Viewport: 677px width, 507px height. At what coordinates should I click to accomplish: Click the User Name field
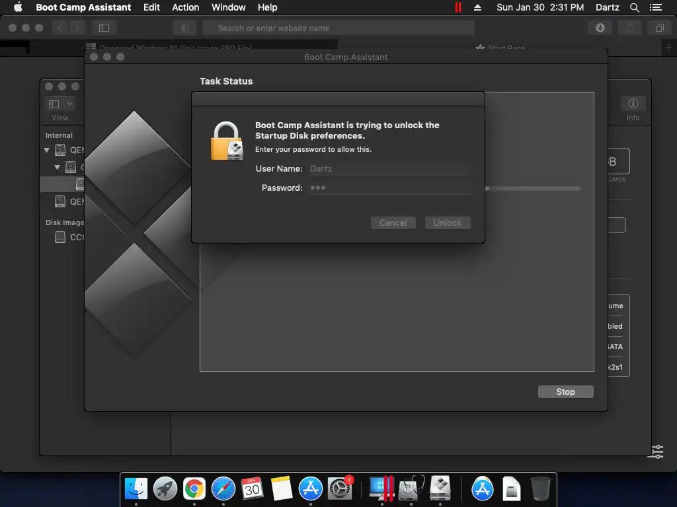[389, 168]
